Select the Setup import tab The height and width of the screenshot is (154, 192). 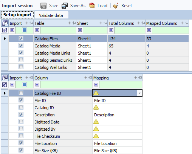tap(17, 15)
